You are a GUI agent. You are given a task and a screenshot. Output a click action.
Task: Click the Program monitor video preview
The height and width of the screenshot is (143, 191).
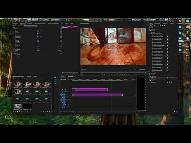coord(113,46)
